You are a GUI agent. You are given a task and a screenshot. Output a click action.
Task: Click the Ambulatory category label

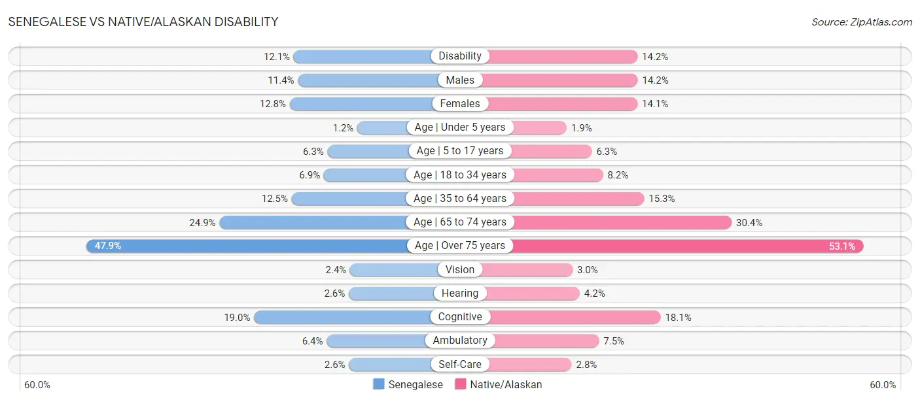point(460,341)
